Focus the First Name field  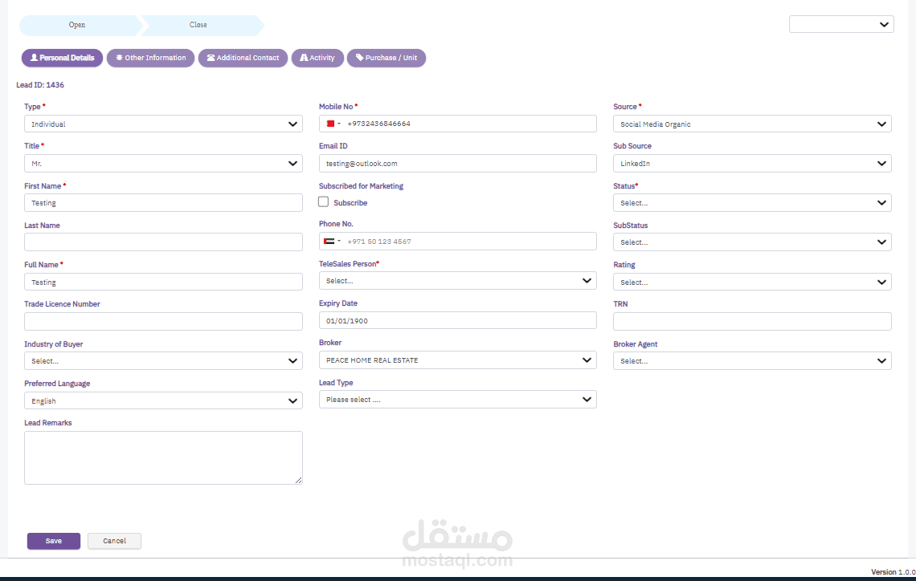pyautogui.click(x=164, y=202)
